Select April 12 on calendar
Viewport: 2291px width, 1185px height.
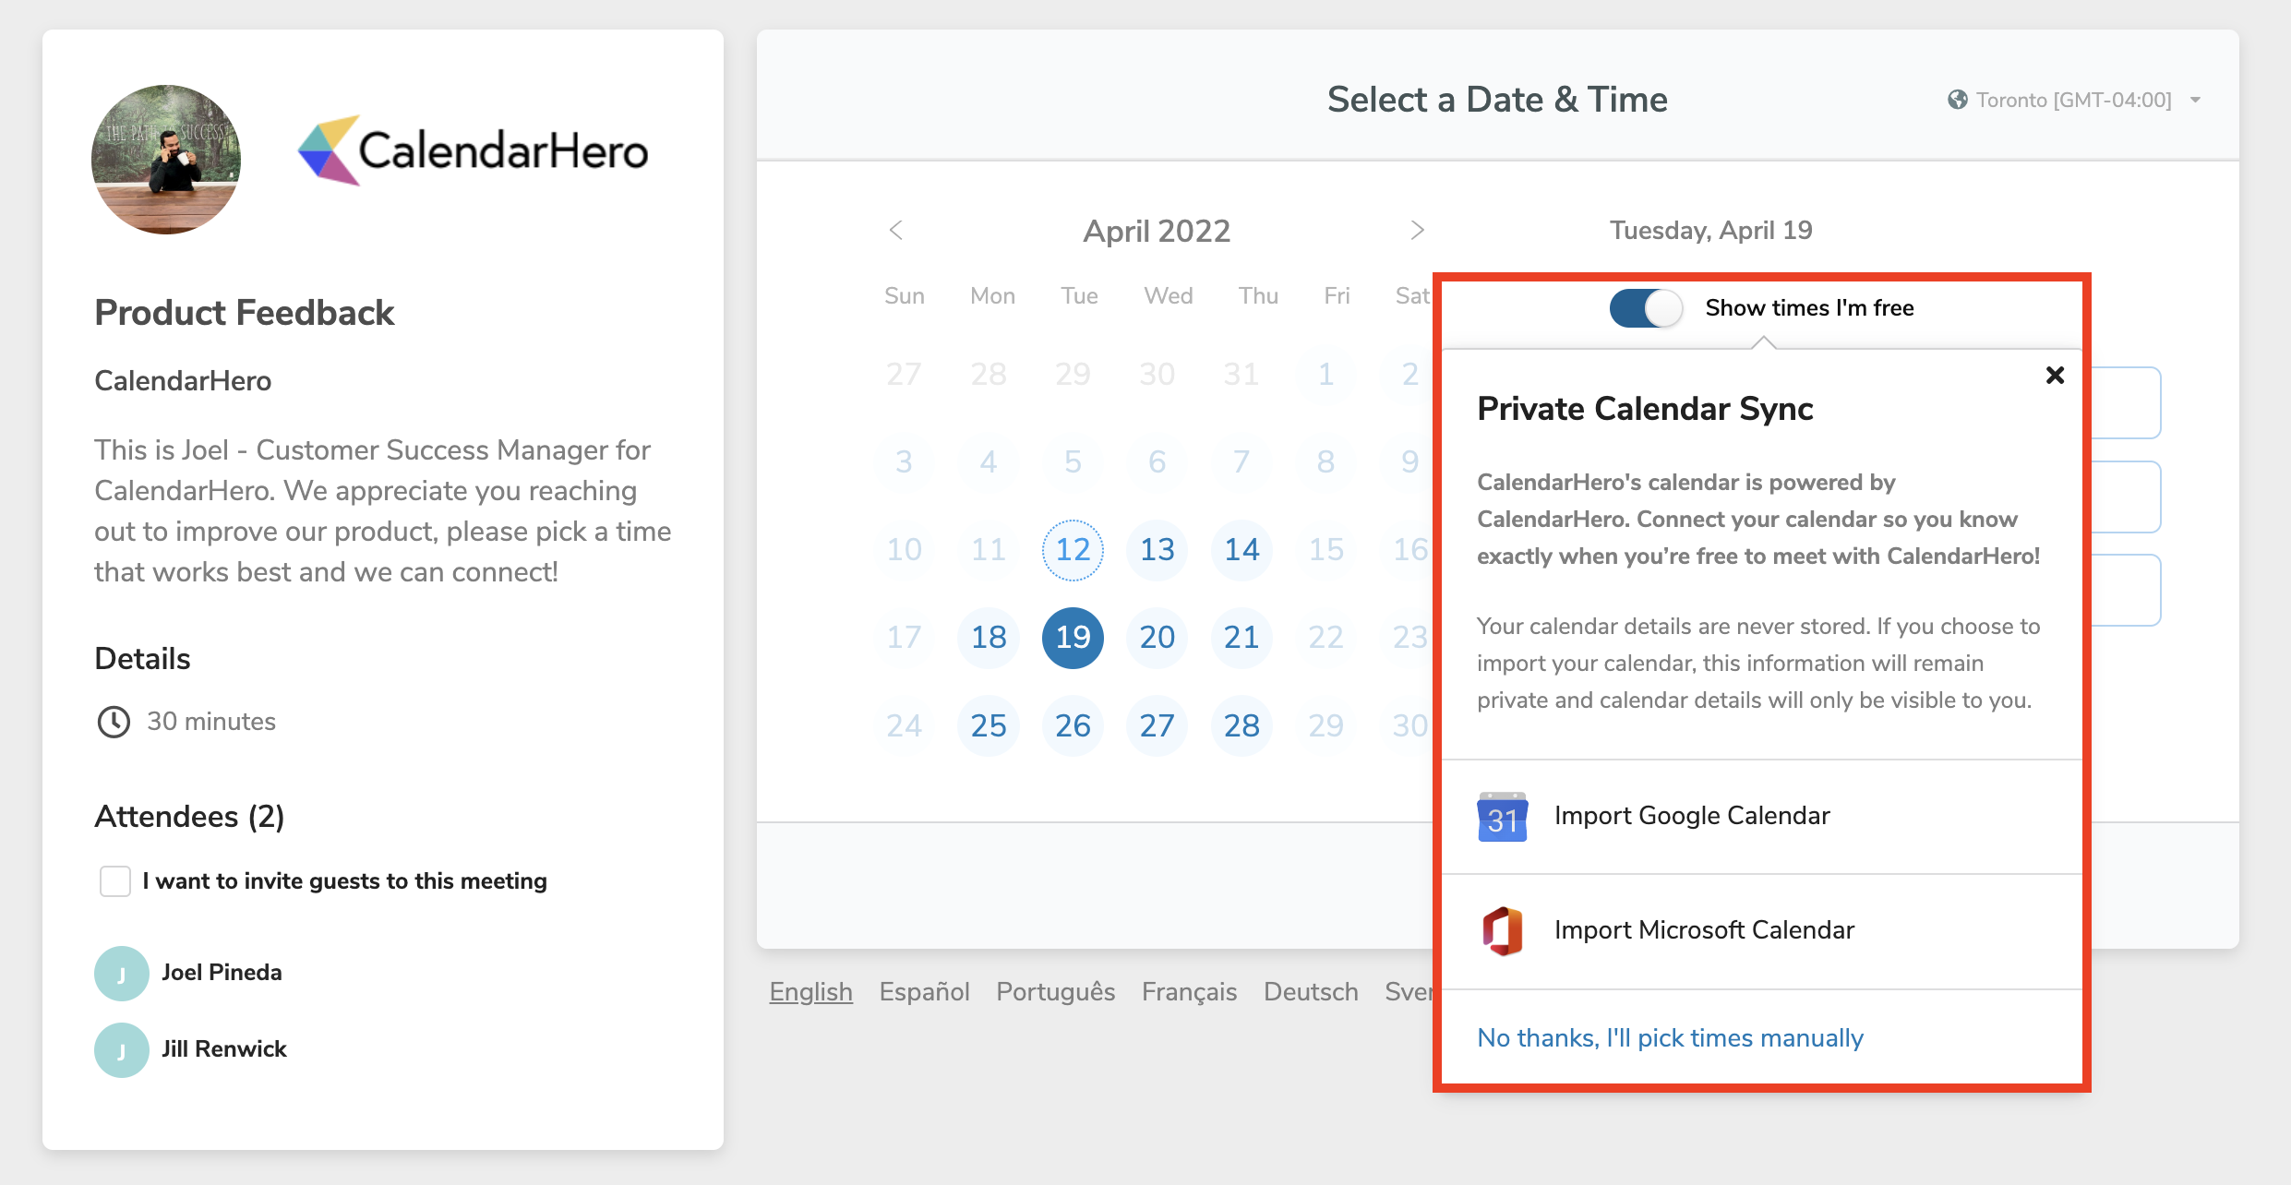pos(1073,550)
